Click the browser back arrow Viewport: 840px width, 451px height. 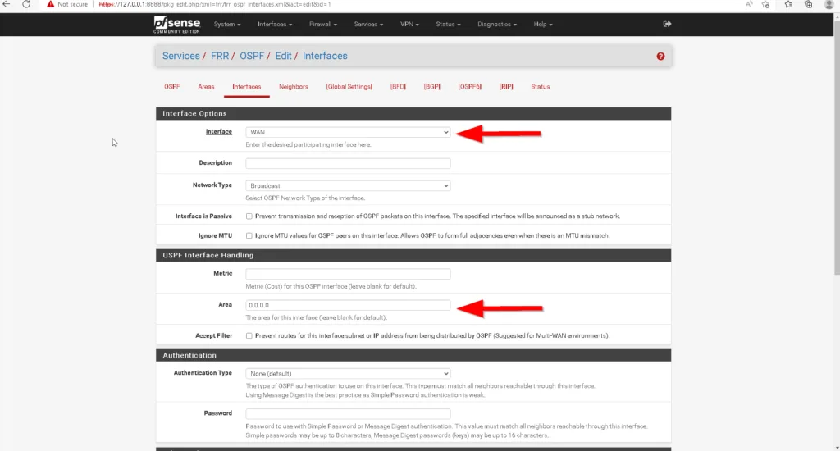[7, 4]
